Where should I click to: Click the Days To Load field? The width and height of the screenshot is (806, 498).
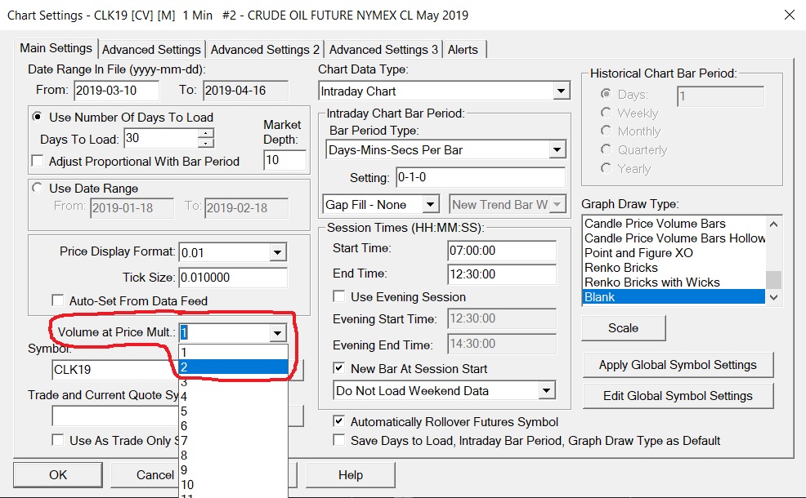point(161,138)
